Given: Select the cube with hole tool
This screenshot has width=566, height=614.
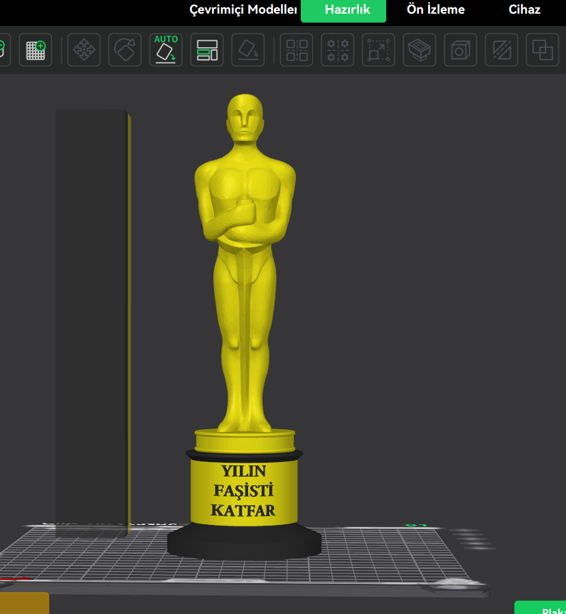Looking at the screenshot, I should tap(461, 50).
